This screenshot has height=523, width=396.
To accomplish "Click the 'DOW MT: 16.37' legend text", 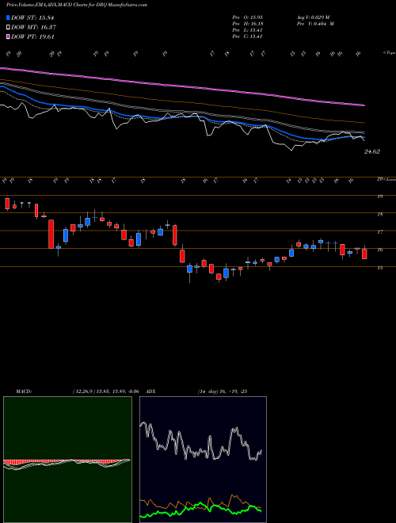I will pos(33,28).
